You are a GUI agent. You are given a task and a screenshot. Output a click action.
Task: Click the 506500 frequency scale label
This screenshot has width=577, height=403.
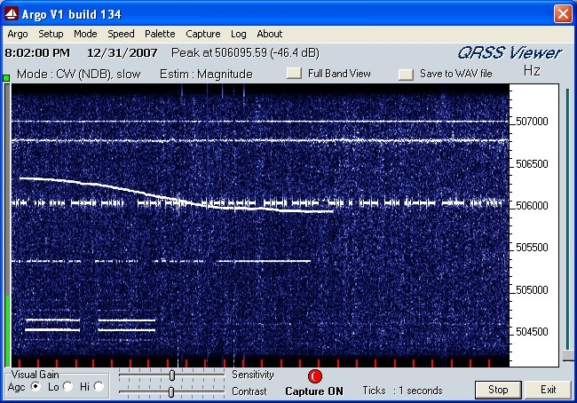(532, 163)
